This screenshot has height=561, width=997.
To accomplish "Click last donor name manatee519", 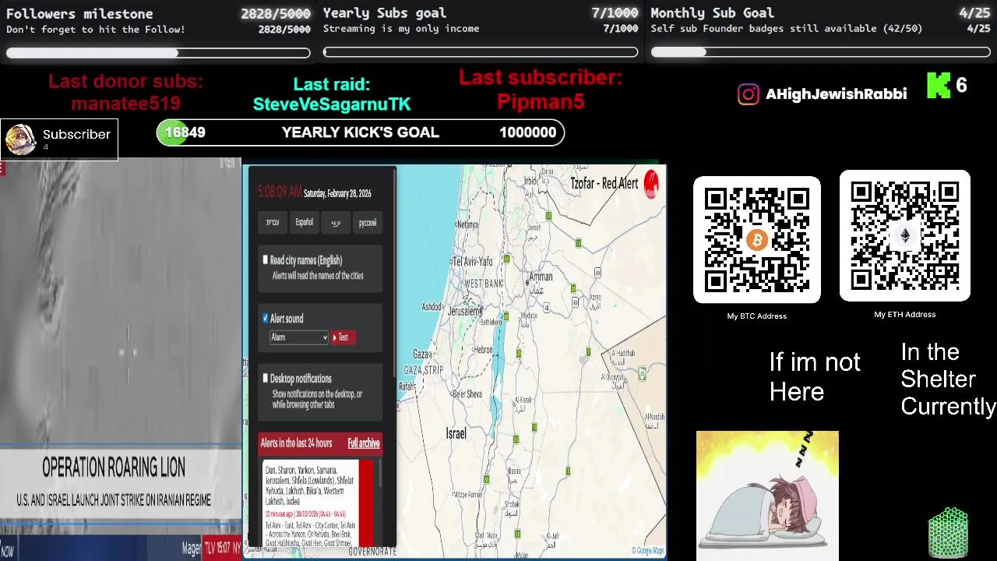I will [125, 104].
